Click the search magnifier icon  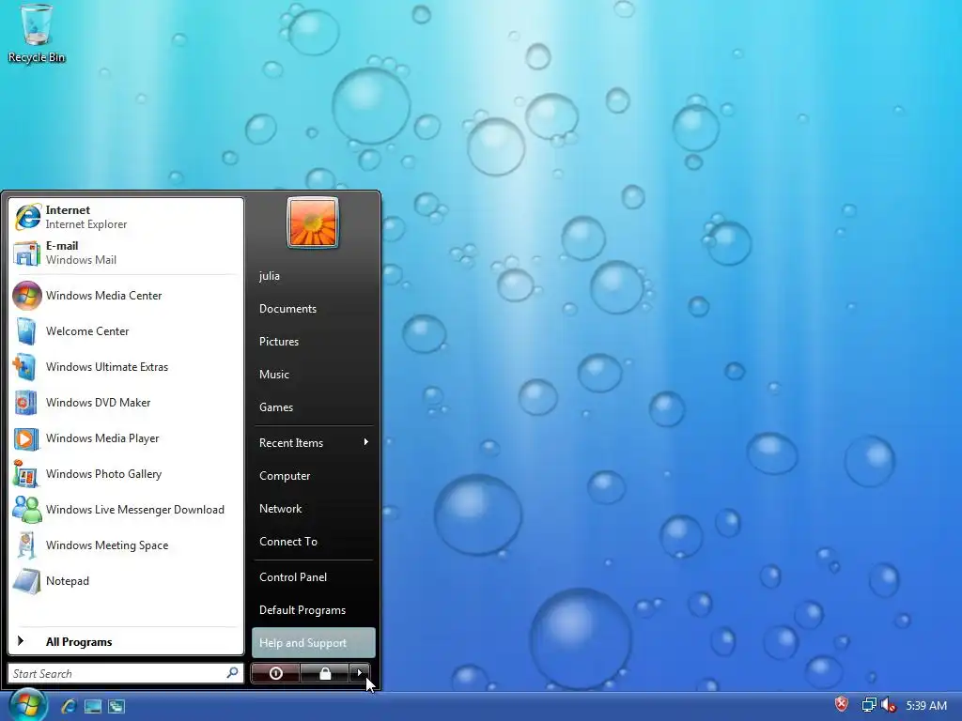tap(232, 672)
